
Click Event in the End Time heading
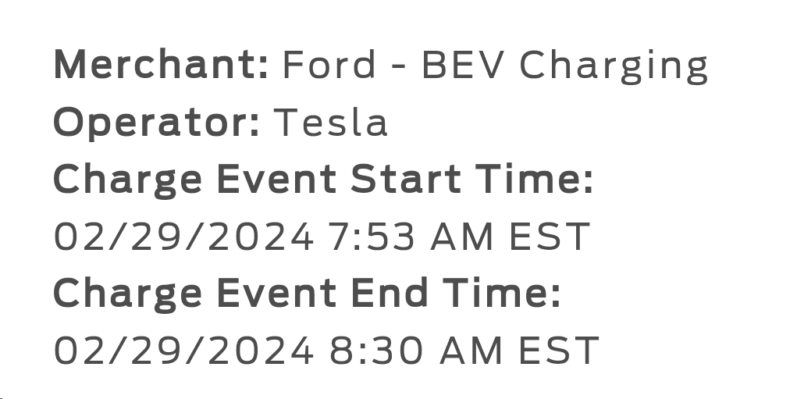point(276,294)
